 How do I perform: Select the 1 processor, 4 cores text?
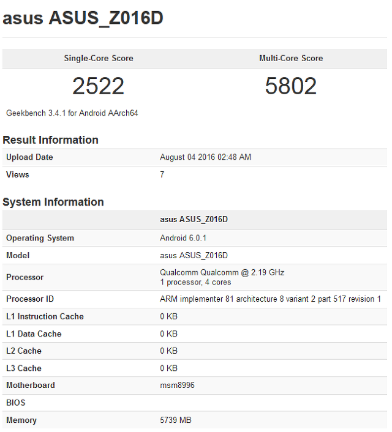point(195,283)
